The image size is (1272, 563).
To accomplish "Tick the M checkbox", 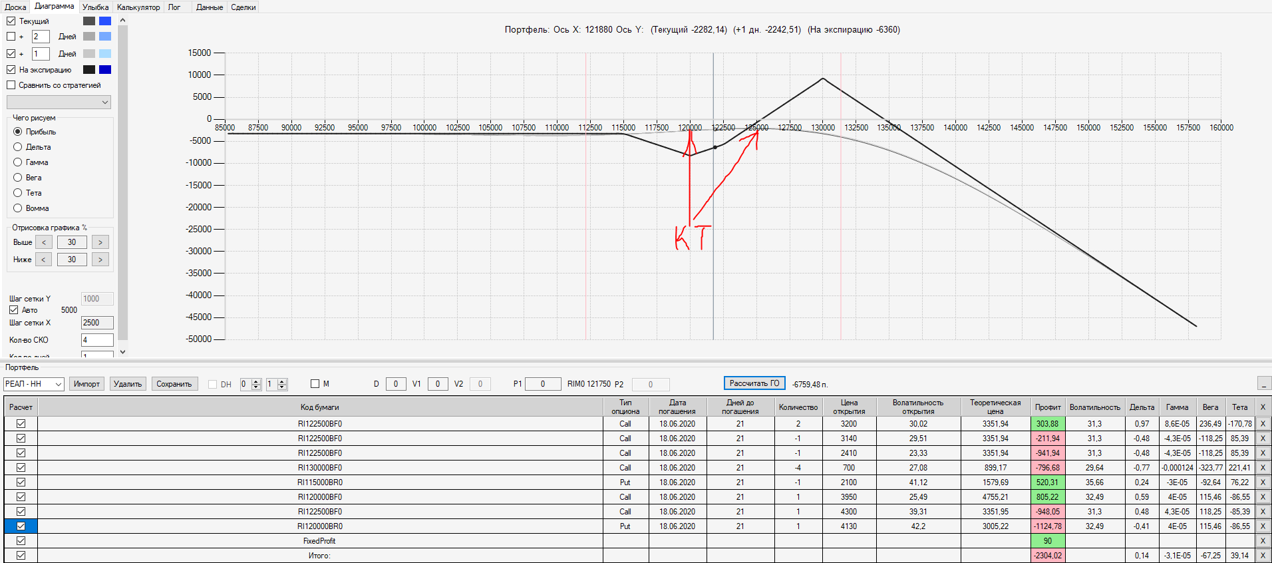I will 315,384.
